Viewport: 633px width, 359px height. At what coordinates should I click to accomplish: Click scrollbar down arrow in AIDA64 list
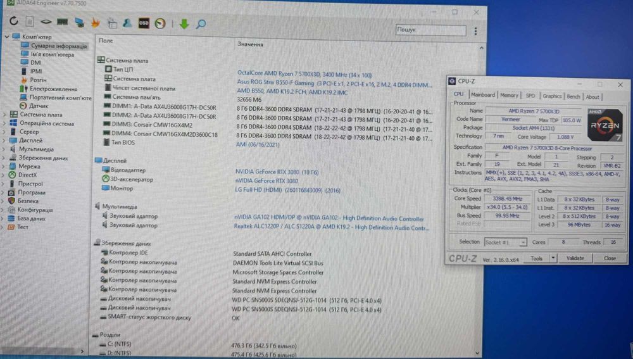click(x=479, y=353)
